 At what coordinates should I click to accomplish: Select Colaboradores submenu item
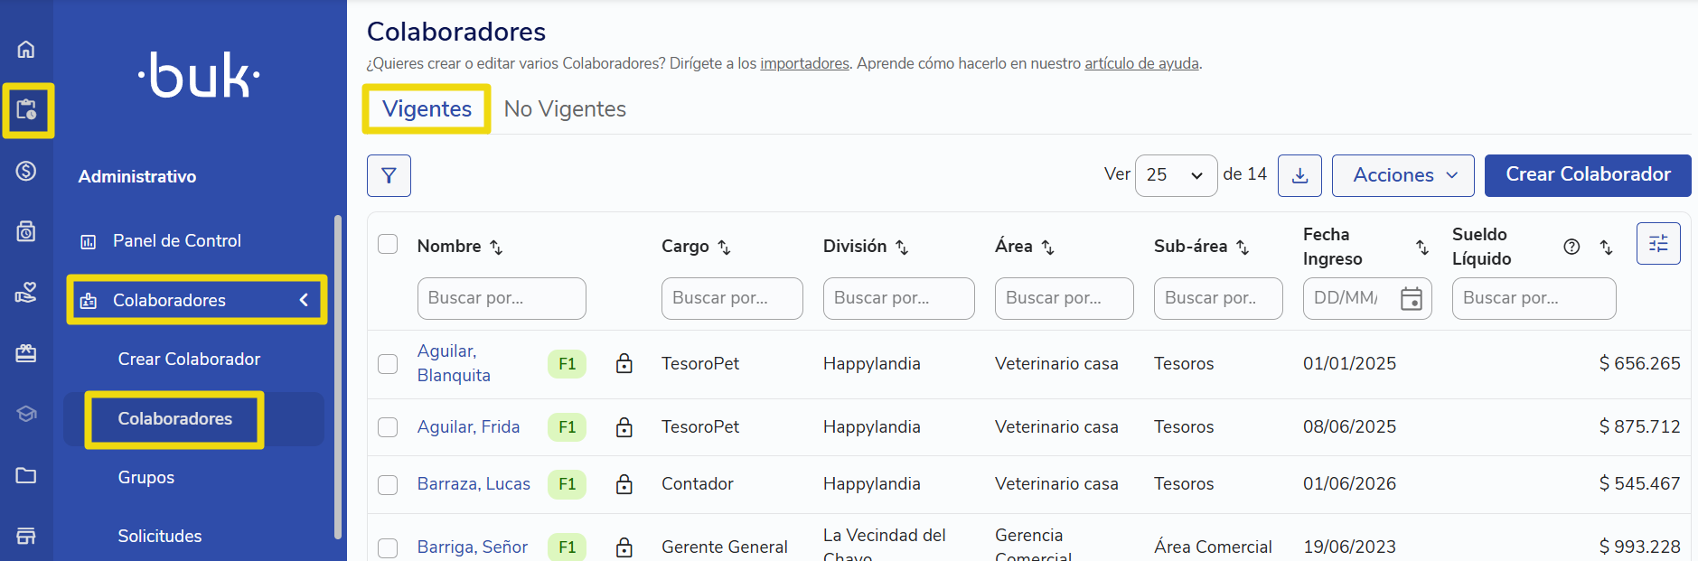coord(175,418)
